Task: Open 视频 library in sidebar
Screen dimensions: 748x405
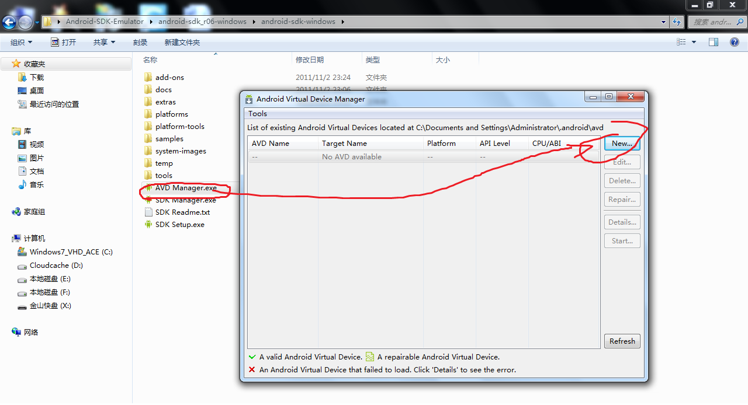Action: coord(31,145)
